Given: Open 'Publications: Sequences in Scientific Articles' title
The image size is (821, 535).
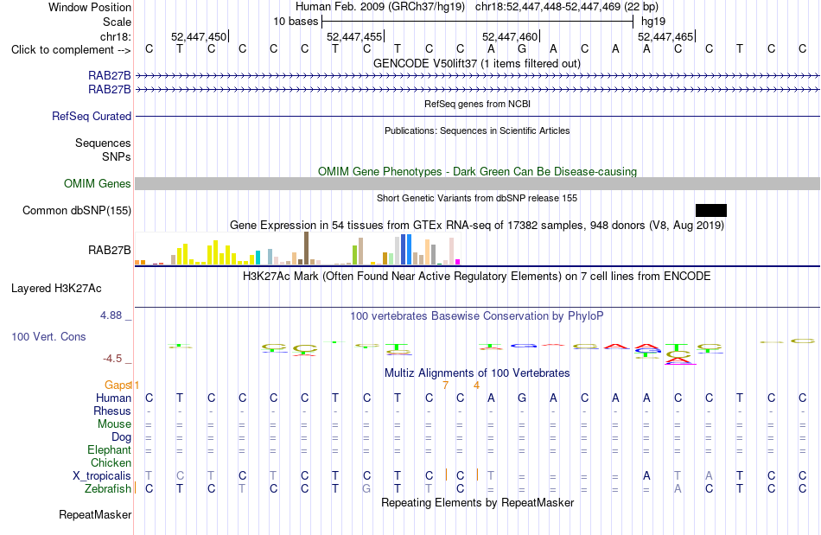Looking at the screenshot, I should point(477,131).
